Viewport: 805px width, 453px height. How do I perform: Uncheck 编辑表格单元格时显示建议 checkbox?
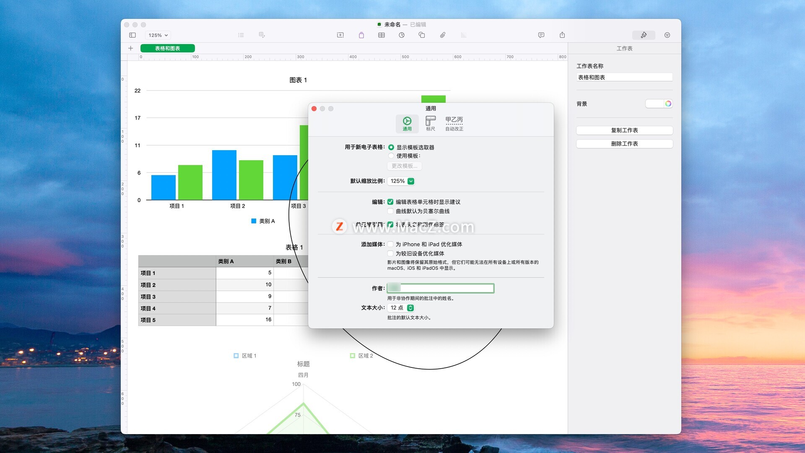pos(390,202)
